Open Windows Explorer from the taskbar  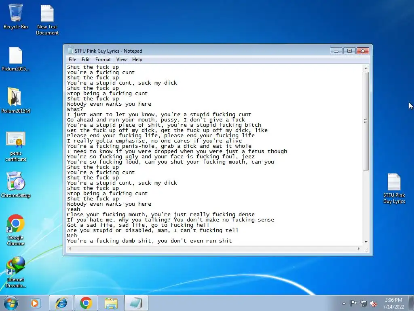click(111, 303)
